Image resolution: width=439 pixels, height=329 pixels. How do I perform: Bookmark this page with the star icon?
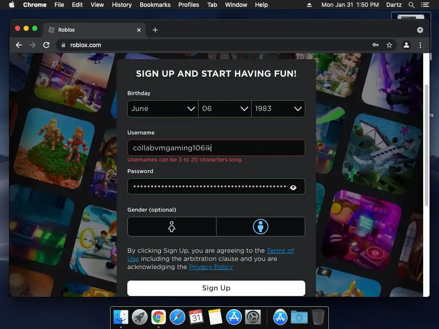point(389,45)
